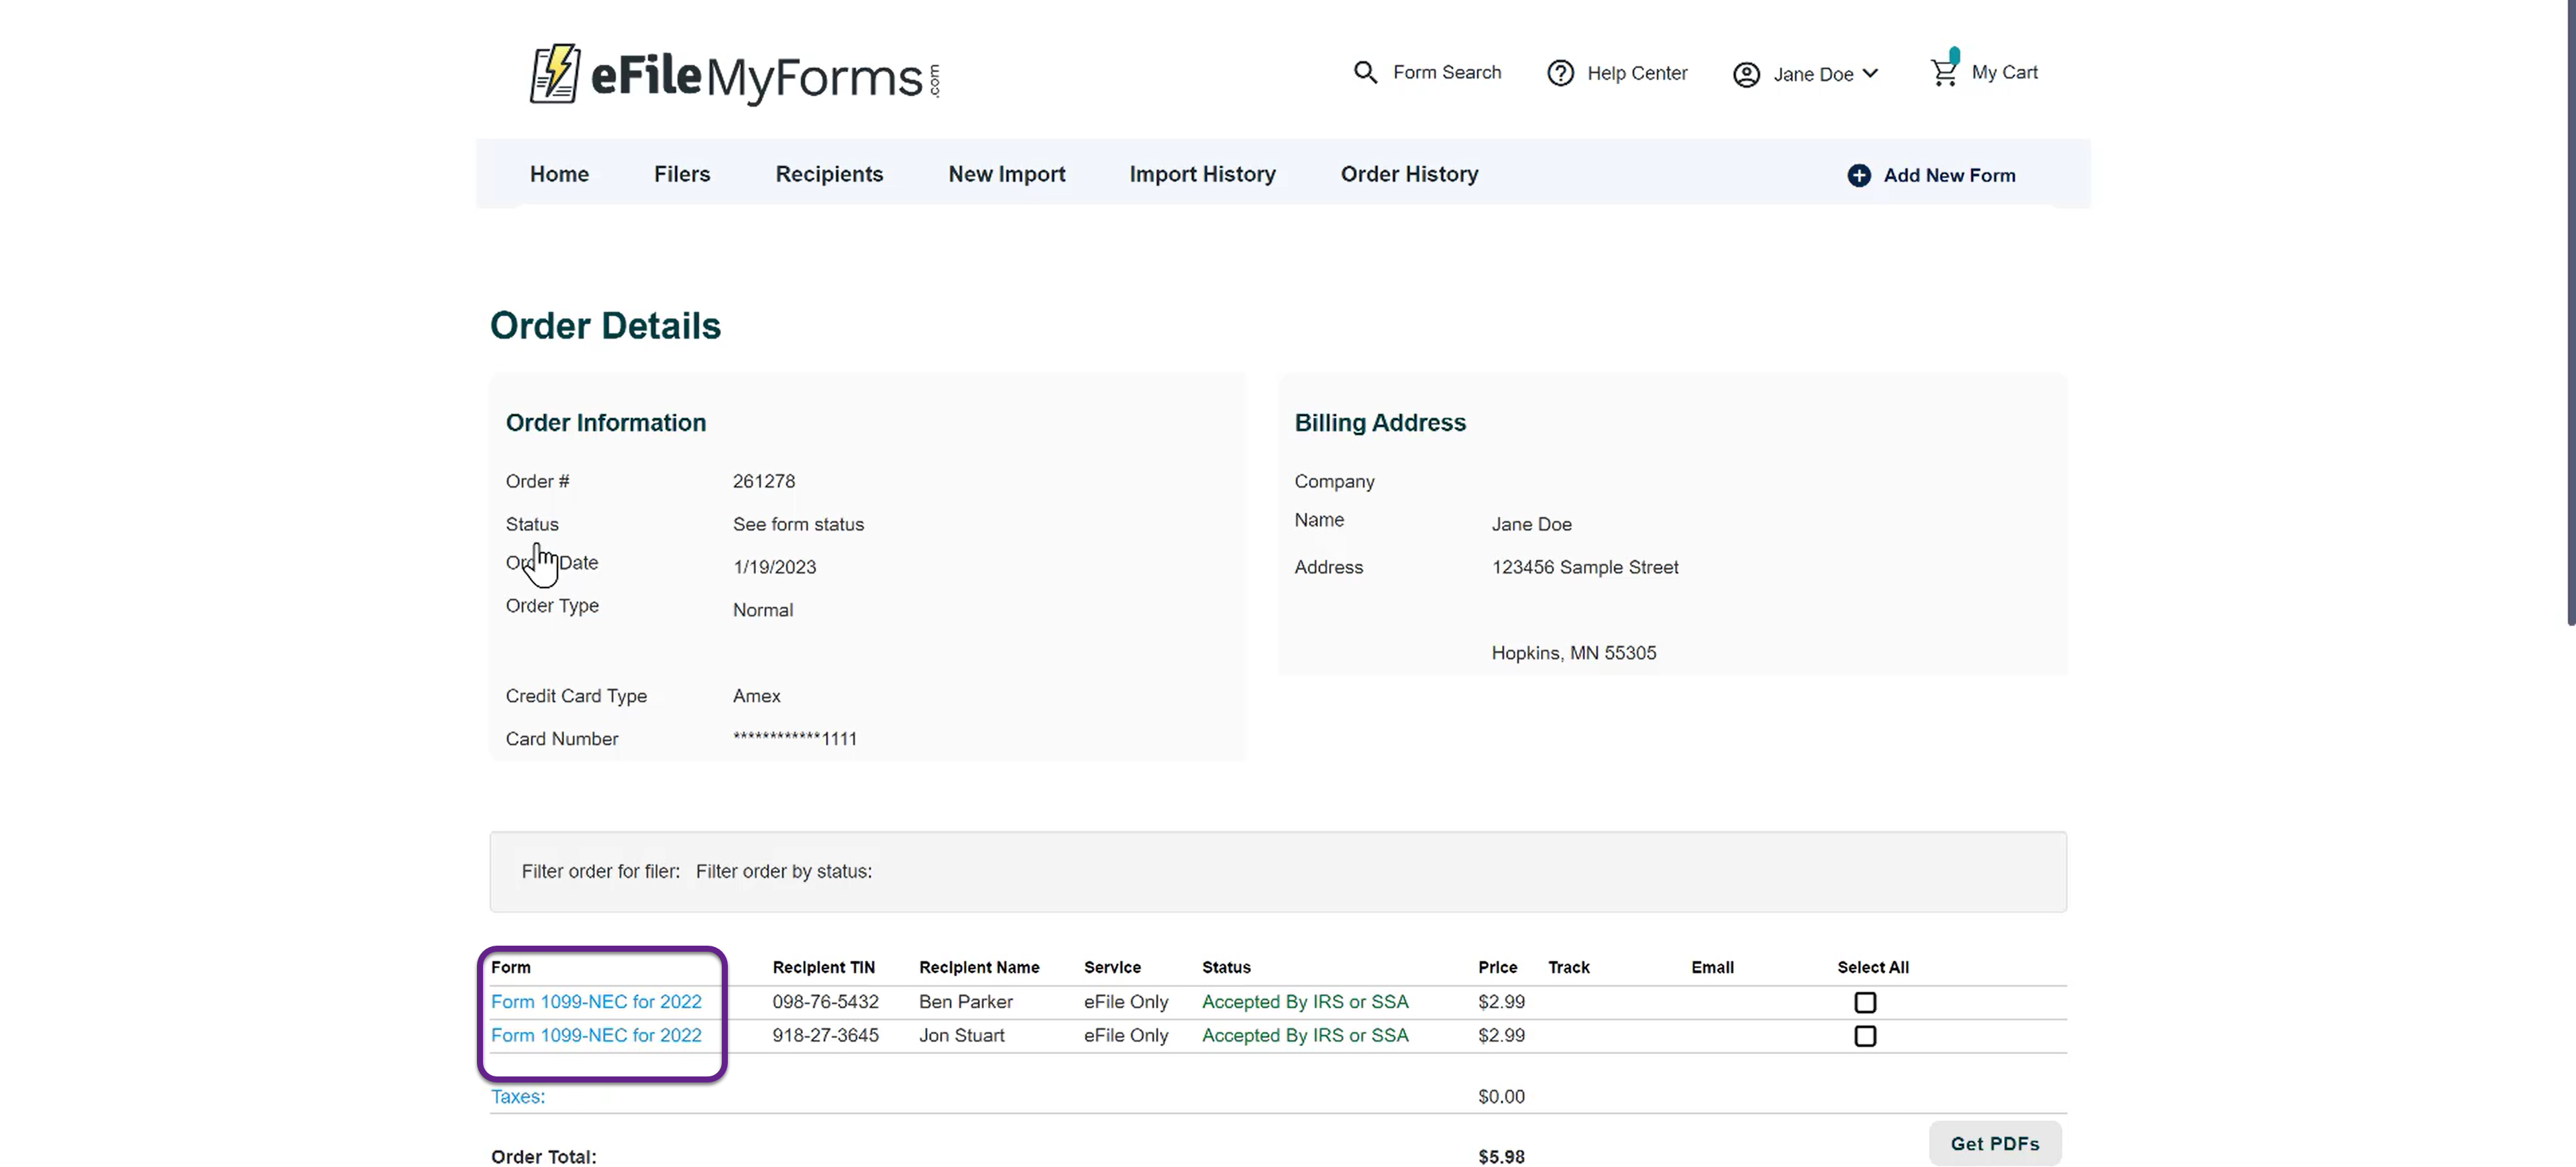Click the Form Search magnifier icon
This screenshot has height=1167, width=2576.
[x=1365, y=72]
